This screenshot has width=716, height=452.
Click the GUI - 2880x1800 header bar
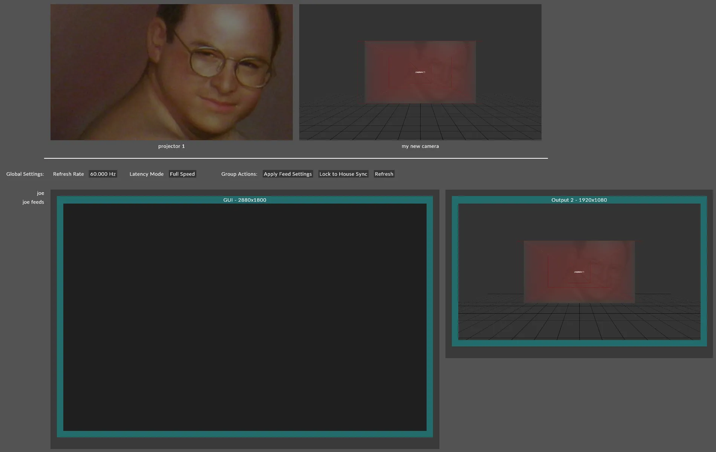coord(245,200)
